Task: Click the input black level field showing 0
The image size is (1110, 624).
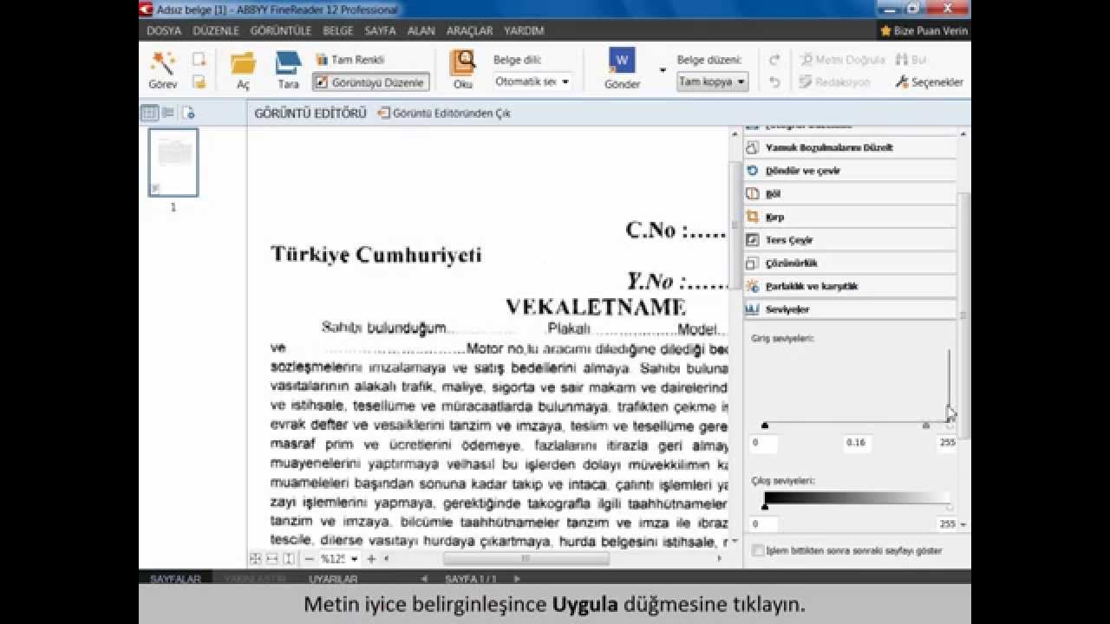Action: (764, 443)
